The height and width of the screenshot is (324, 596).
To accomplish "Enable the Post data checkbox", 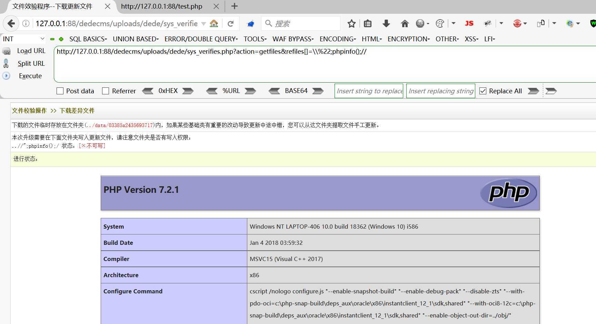I will tap(60, 91).
